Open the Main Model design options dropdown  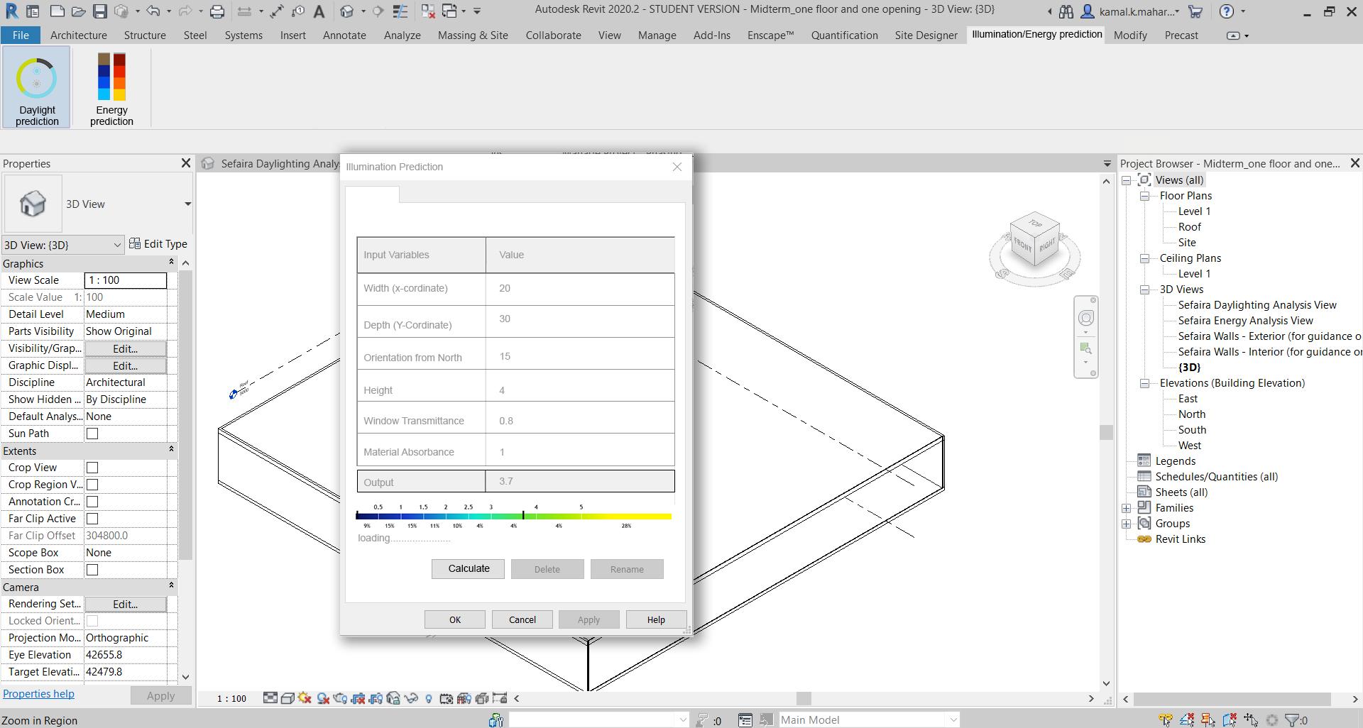click(x=869, y=720)
